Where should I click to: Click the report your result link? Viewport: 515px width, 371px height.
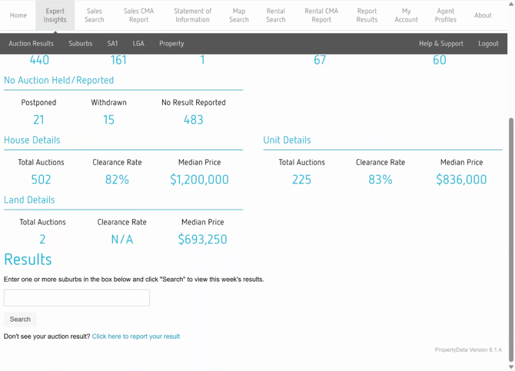[136, 336]
